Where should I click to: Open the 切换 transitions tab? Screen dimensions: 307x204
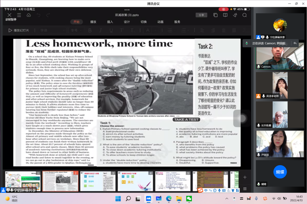pyautogui.click(x=144, y=22)
